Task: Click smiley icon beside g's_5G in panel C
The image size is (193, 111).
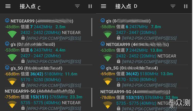Action: click(x=7, y=68)
